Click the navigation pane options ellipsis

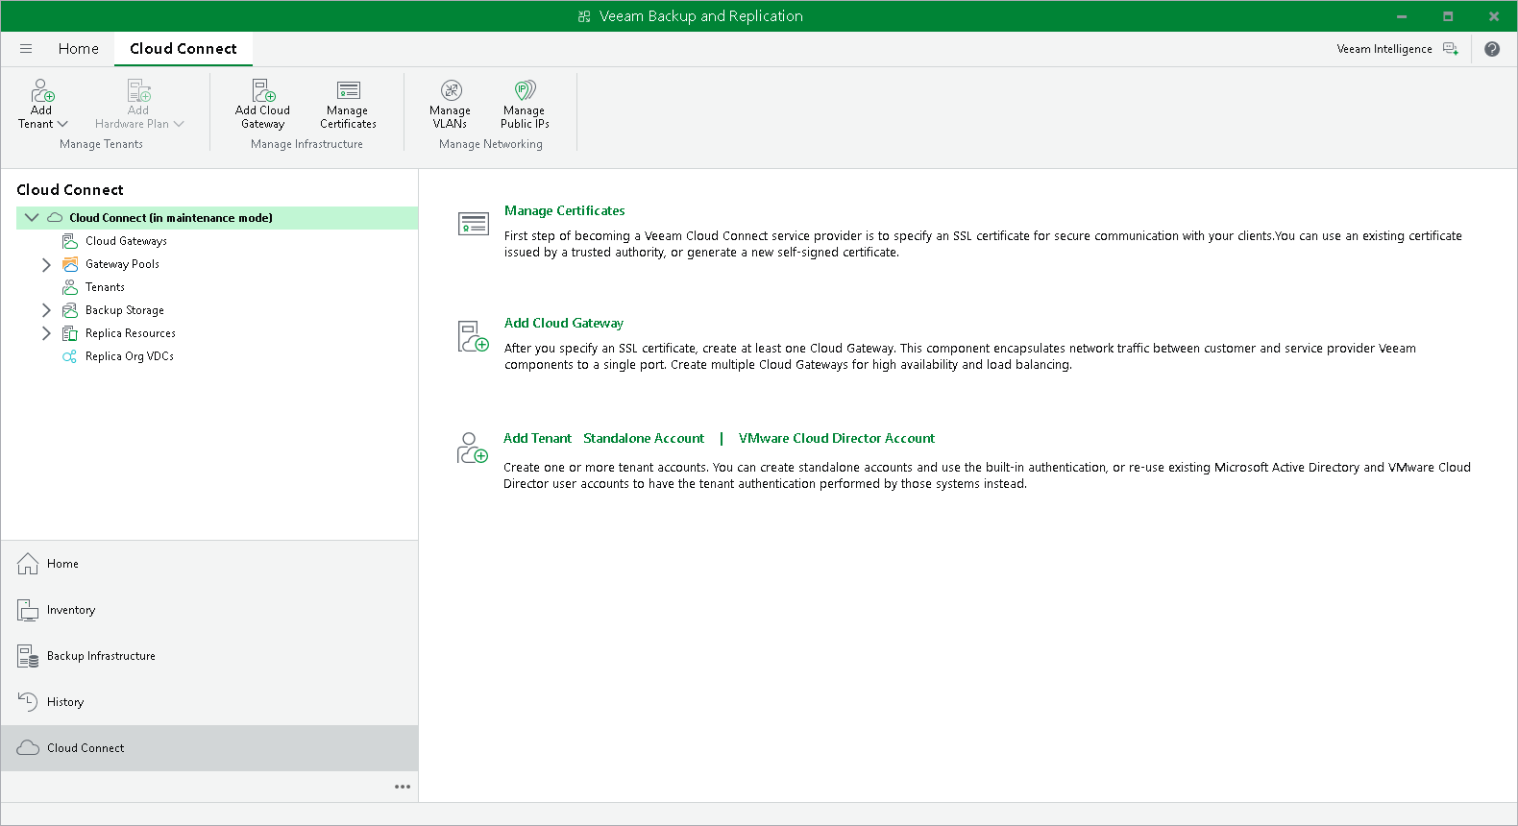403,787
